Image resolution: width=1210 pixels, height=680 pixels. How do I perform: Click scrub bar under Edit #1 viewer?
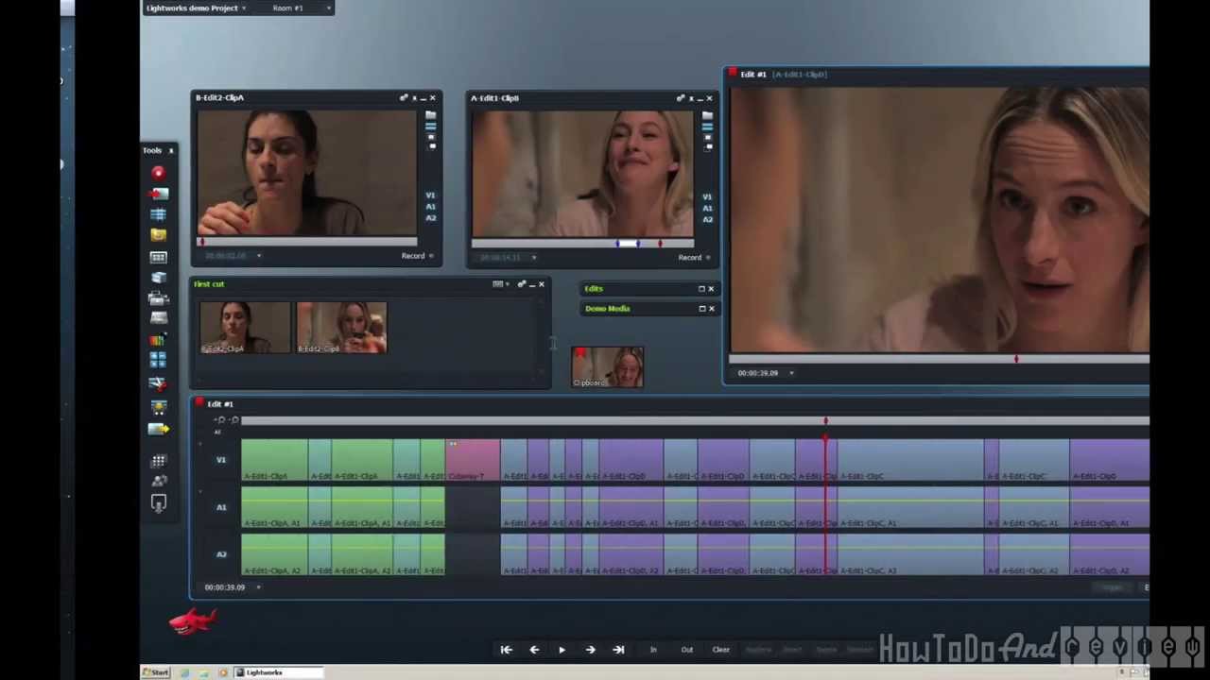[939, 359]
